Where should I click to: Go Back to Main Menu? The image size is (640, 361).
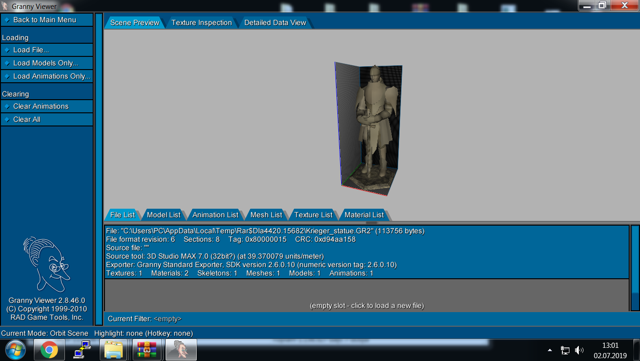pyautogui.click(x=47, y=20)
